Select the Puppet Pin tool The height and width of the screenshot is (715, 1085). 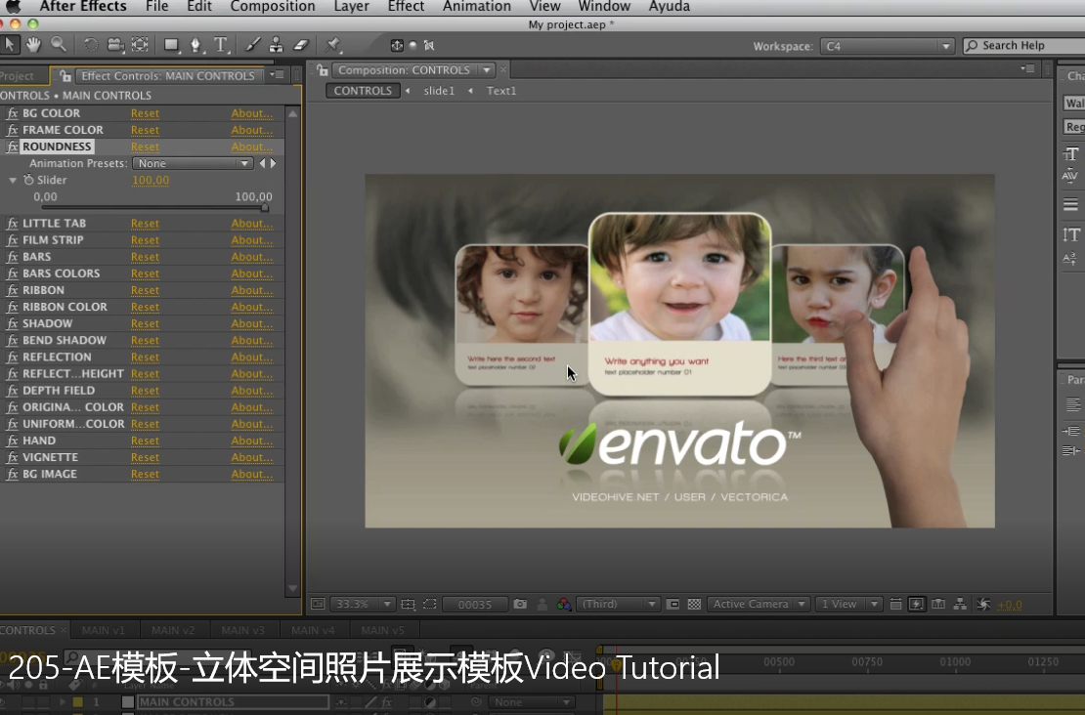pos(333,46)
